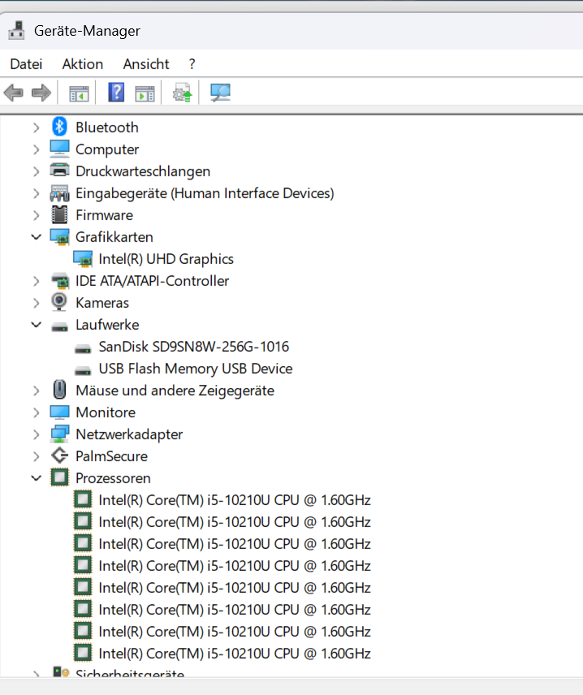The image size is (583, 695).
Task: Click the Geräte-Manager title bar icon
Action: point(17,31)
